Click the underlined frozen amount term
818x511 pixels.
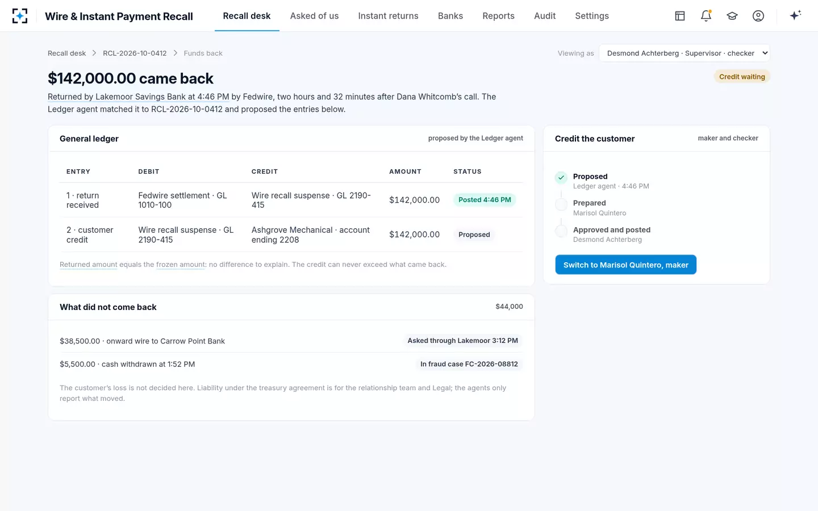click(181, 265)
